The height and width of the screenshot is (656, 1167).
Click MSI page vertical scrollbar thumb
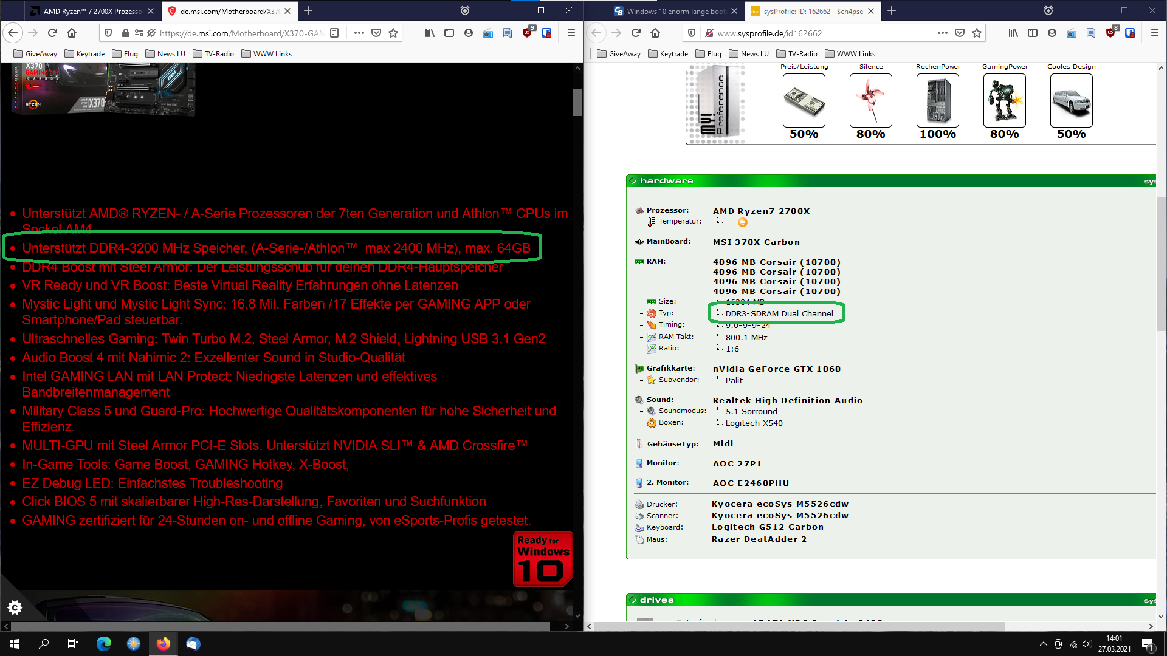click(577, 102)
